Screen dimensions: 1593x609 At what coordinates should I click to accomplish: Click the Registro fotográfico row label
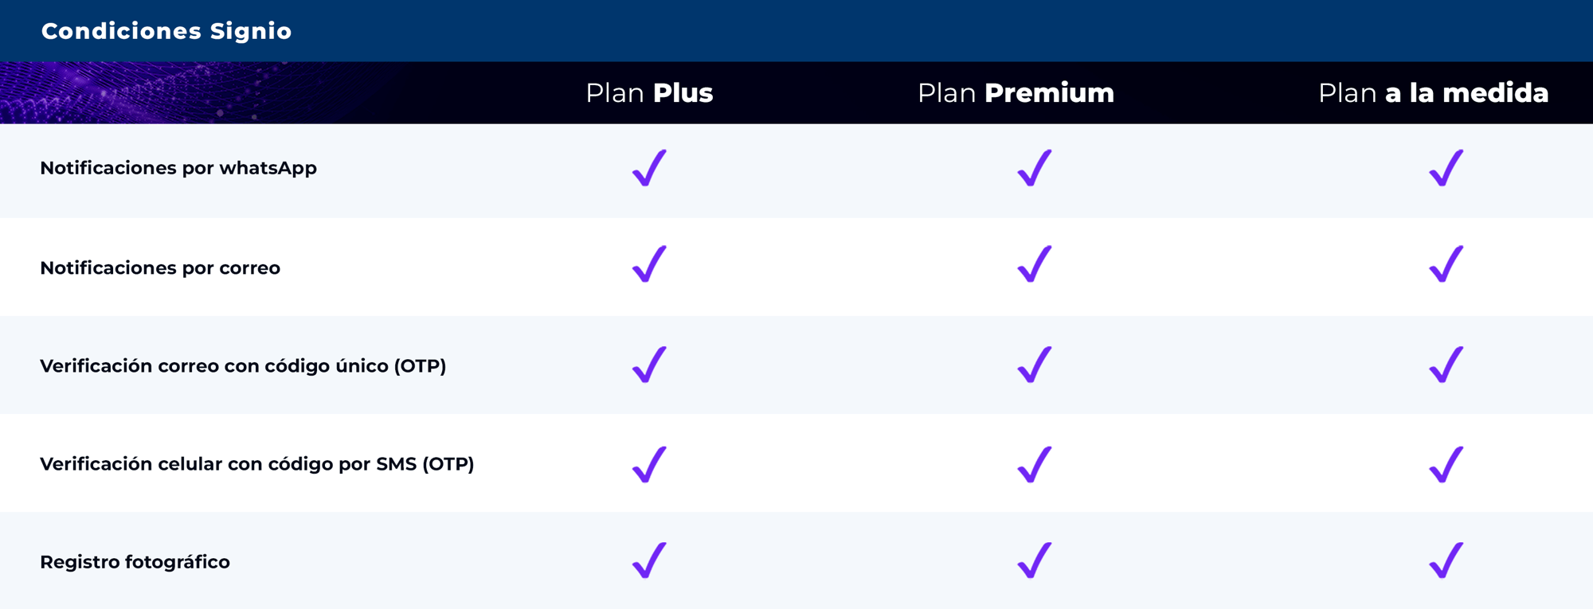[135, 562]
